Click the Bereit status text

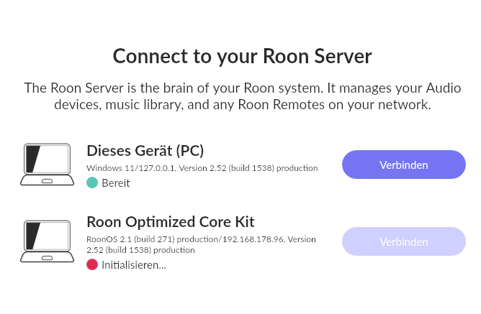(116, 183)
